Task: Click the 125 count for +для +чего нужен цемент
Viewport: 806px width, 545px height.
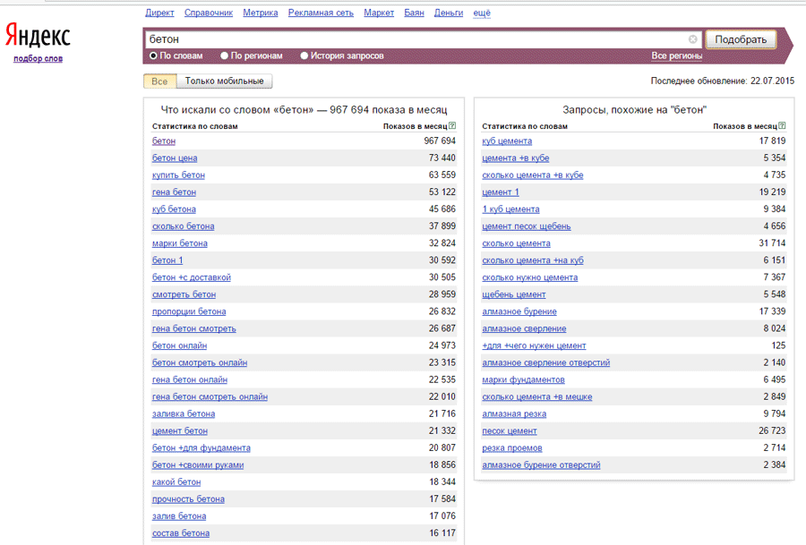Action: [778, 345]
